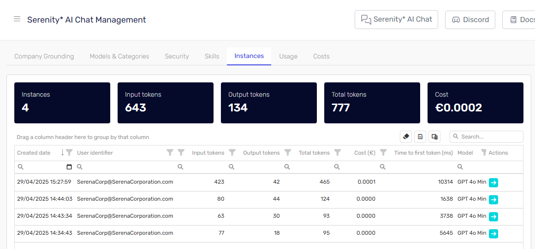Sort by User identifier column header
535x249 pixels.
(x=95, y=153)
